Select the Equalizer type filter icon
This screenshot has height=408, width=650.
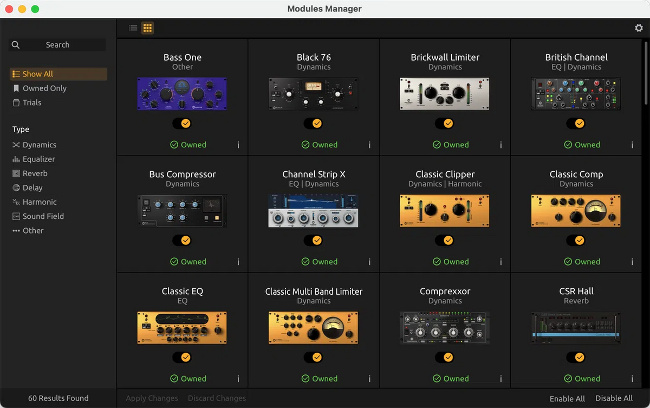coord(17,159)
